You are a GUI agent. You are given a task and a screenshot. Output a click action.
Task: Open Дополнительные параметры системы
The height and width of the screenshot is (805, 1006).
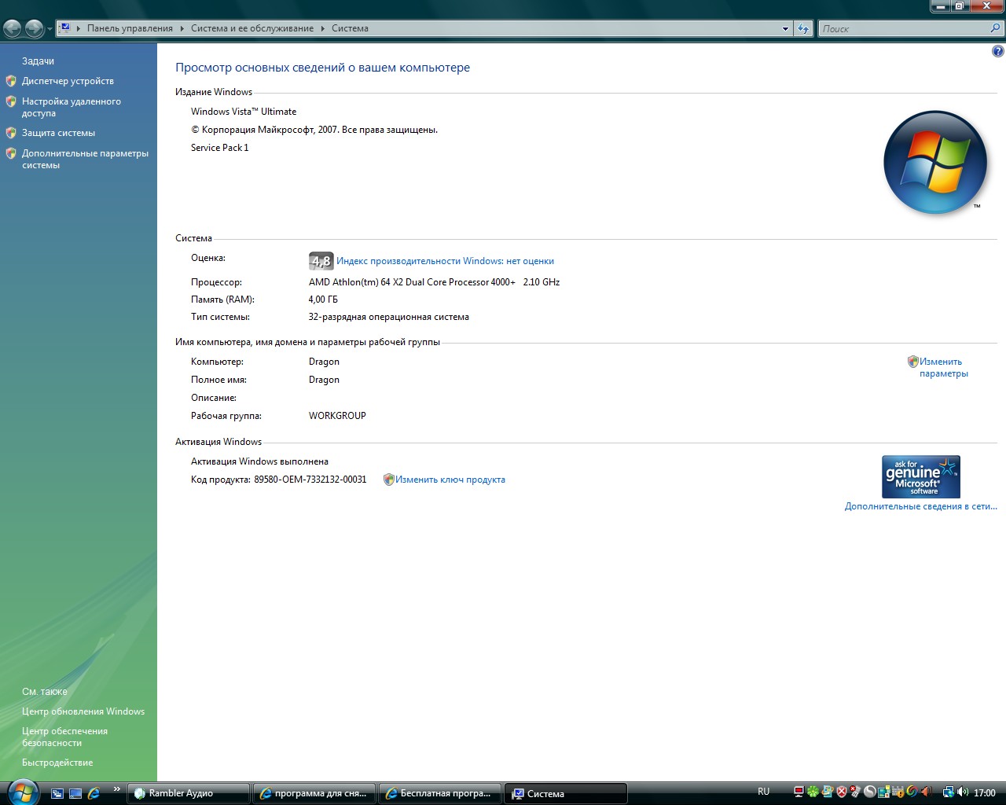click(x=85, y=159)
